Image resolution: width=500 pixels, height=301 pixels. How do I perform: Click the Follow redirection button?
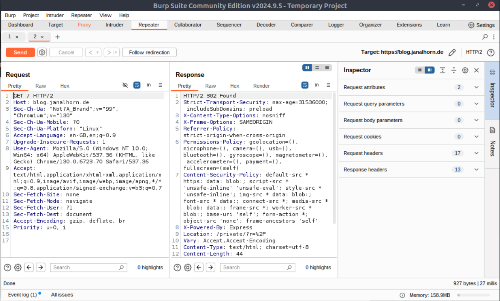pyautogui.click(x=149, y=52)
